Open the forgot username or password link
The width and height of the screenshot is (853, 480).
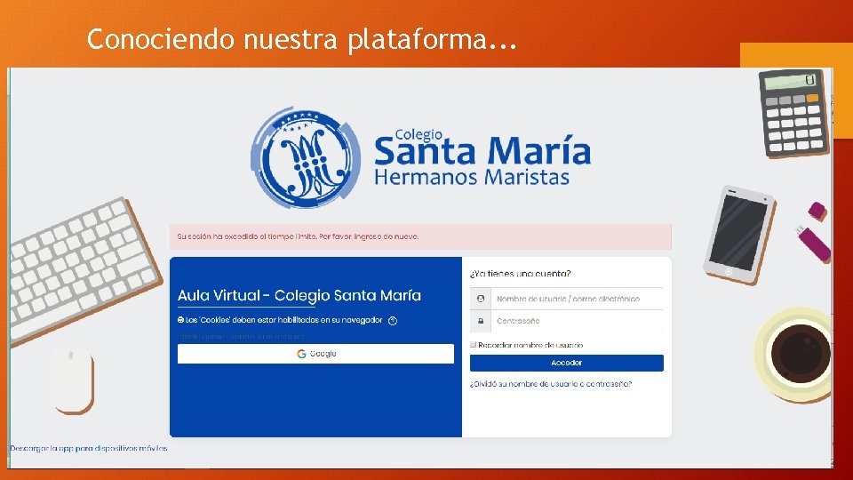tap(551, 384)
